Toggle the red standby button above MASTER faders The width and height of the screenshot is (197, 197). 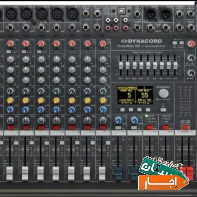(186, 127)
